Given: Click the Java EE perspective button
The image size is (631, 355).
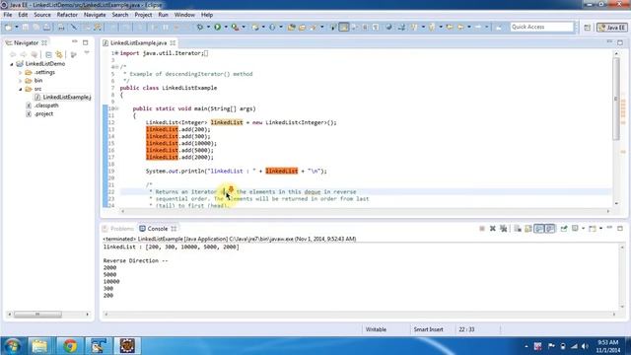Looking at the screenshot, I should pyautogui.click(x=611, y=27).
